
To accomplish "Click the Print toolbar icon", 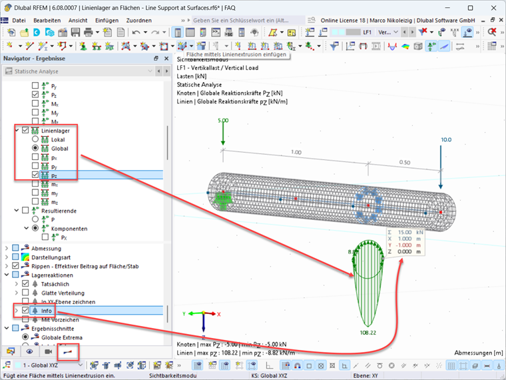I will point(88,32).
